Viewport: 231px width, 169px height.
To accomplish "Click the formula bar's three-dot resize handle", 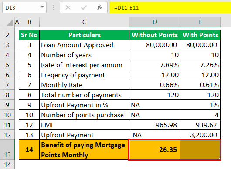I will click(53, 7).
